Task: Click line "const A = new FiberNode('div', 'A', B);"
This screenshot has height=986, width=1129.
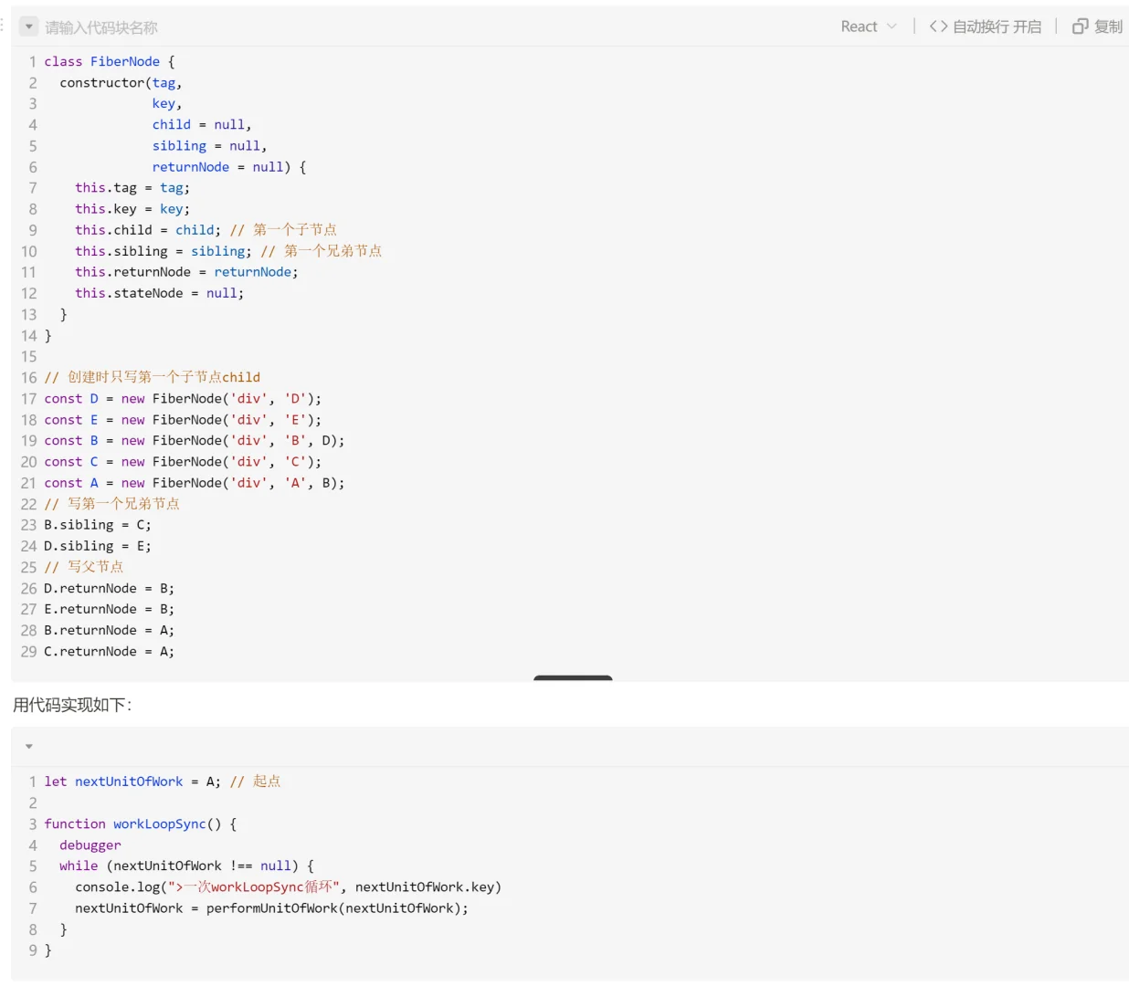Action: tap(195, 482)
